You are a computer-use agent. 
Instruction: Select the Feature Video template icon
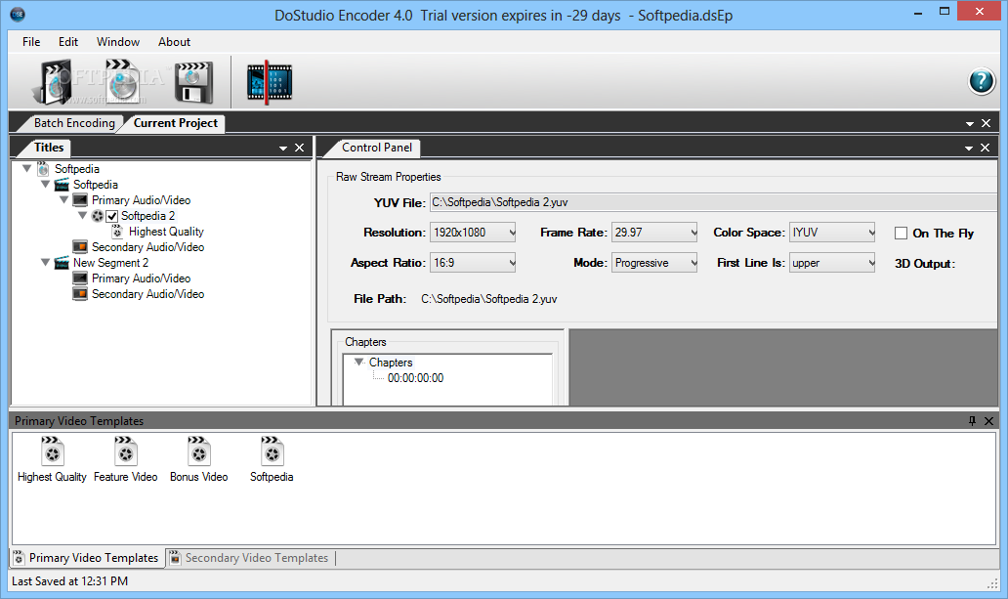click(125, 450)
